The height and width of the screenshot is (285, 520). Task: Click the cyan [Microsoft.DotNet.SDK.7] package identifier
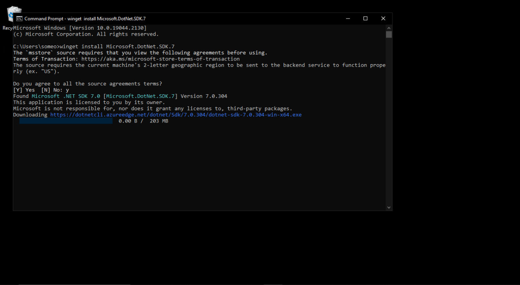click(x=140, y=96)
